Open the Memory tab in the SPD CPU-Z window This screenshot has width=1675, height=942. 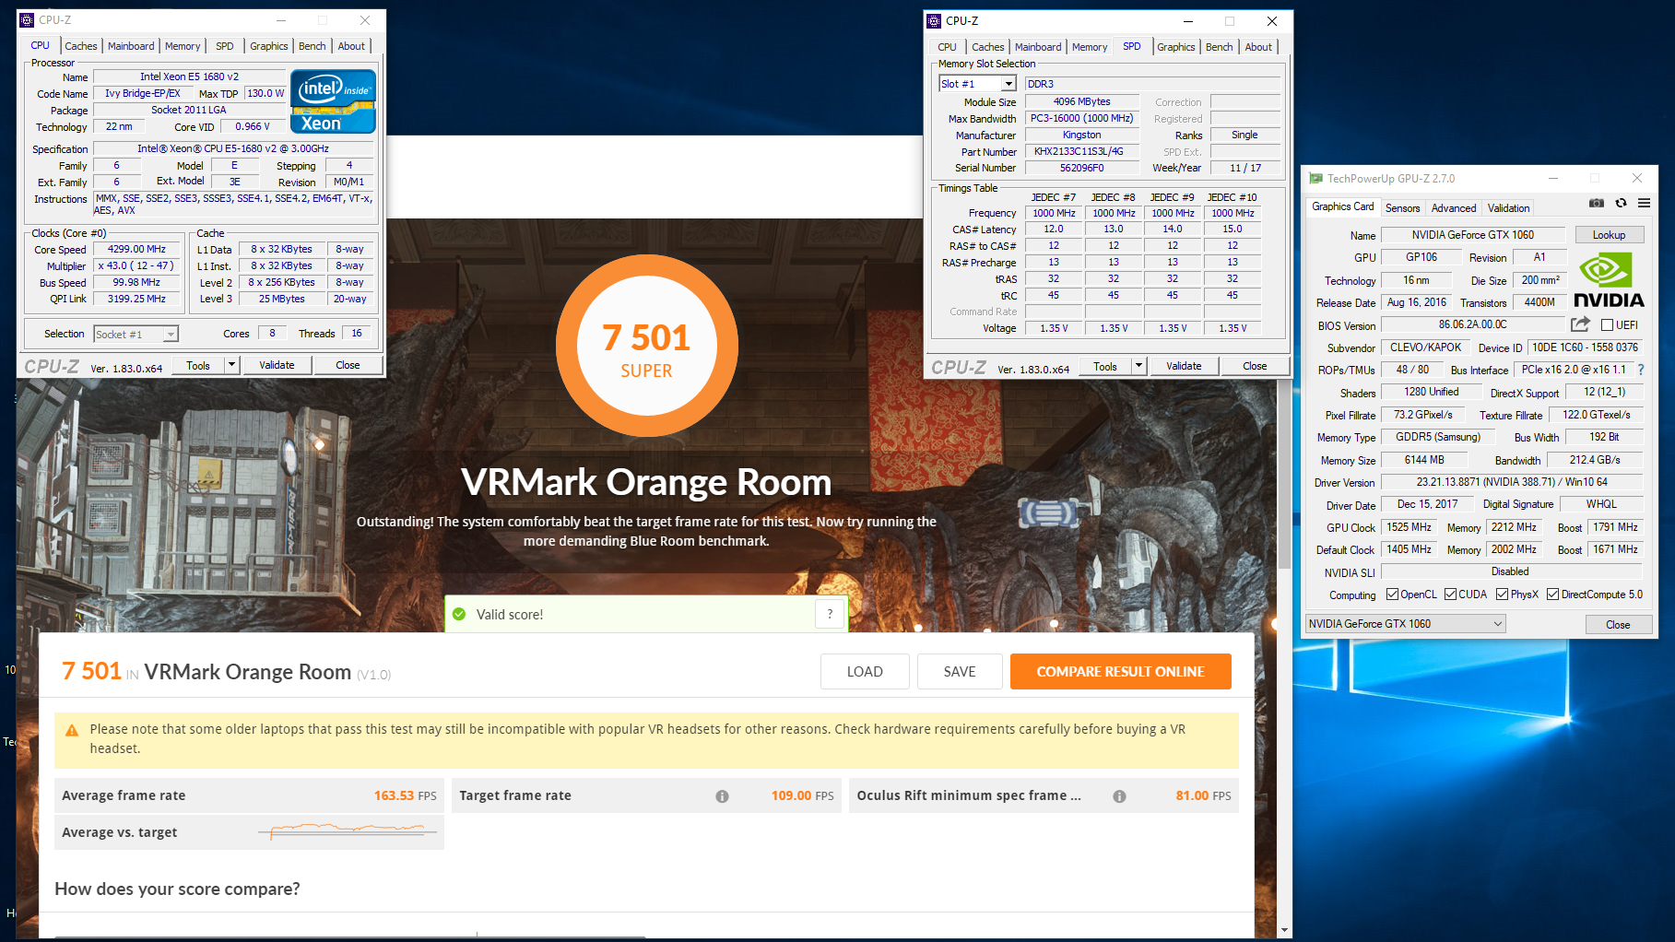point(1090,47)
